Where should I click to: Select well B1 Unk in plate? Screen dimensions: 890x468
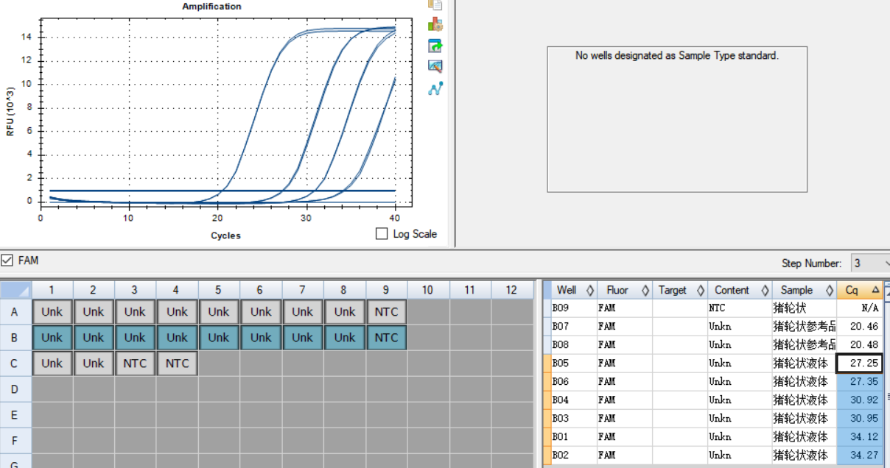(x=52, y=338)
